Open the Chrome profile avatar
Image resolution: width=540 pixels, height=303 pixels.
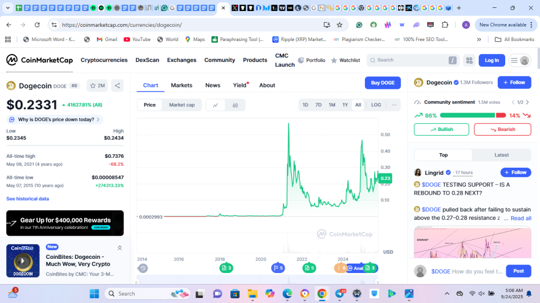pos(466,25)
